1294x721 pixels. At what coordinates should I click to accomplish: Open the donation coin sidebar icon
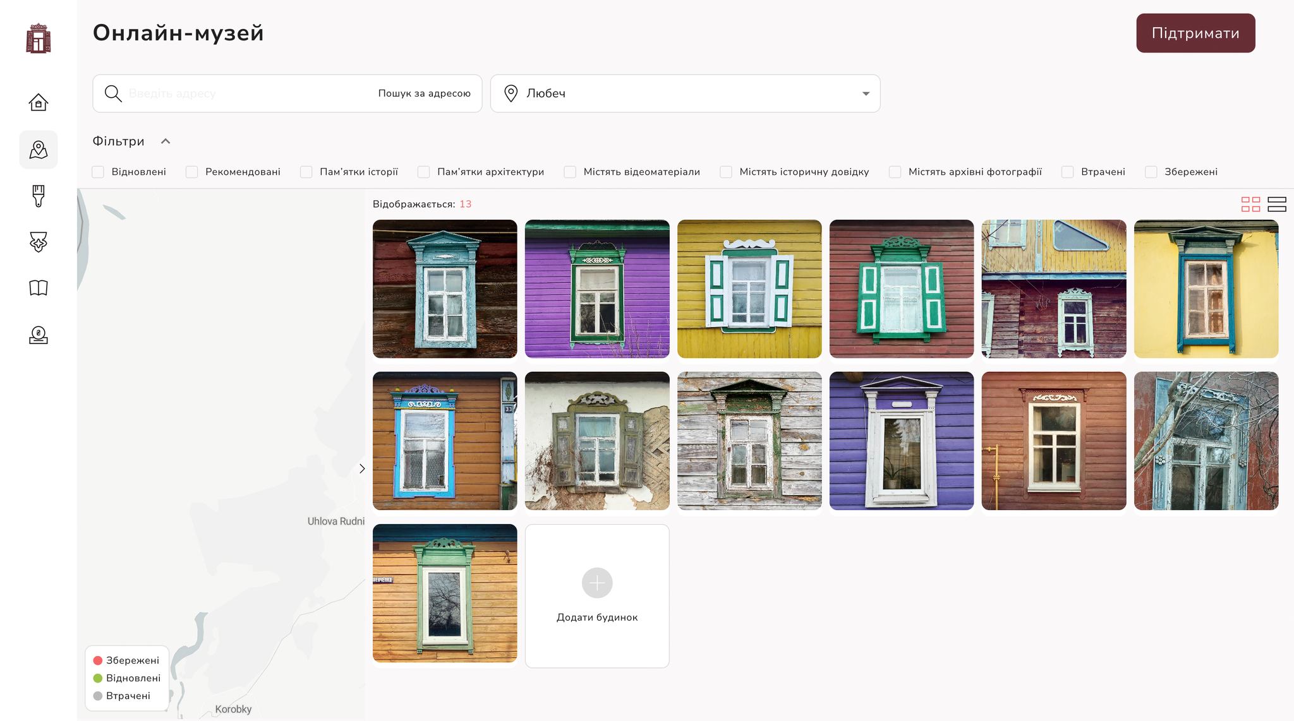(39, 335)
